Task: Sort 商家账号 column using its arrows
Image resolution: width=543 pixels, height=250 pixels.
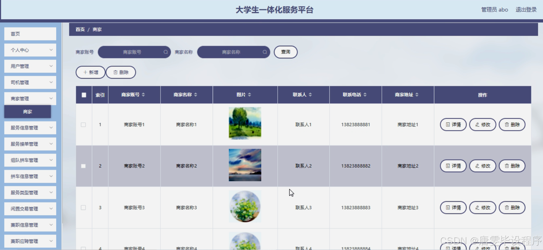Action: tap(143, 95)
